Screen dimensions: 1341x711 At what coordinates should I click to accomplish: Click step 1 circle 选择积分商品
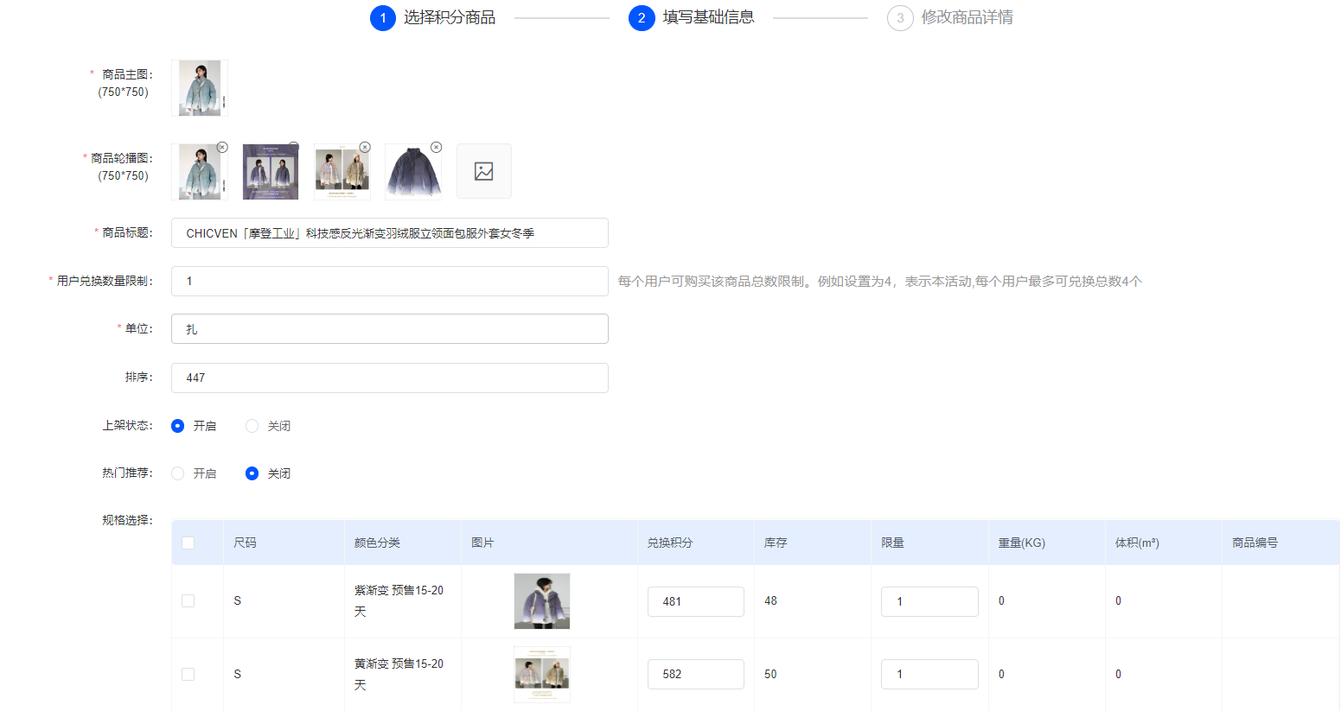pos(383,17)
